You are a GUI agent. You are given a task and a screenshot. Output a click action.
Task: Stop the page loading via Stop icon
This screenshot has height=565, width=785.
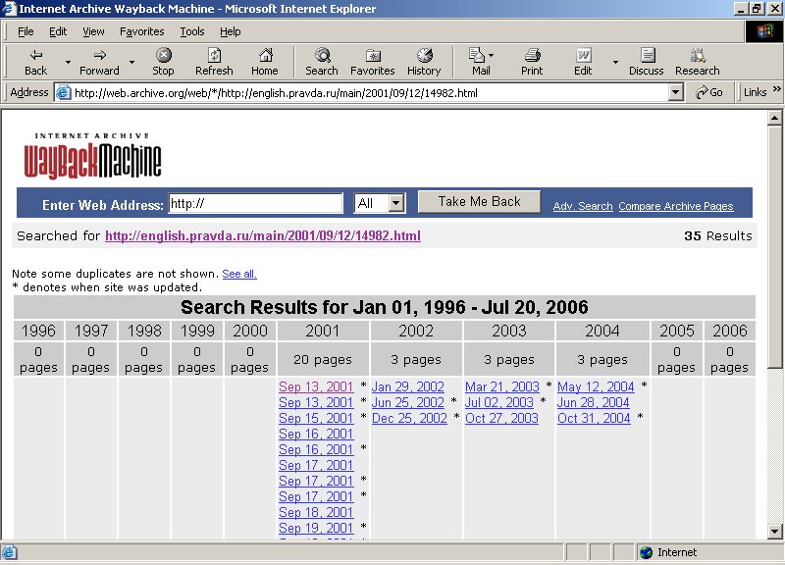pyautogui.click(x=164, y=55)
